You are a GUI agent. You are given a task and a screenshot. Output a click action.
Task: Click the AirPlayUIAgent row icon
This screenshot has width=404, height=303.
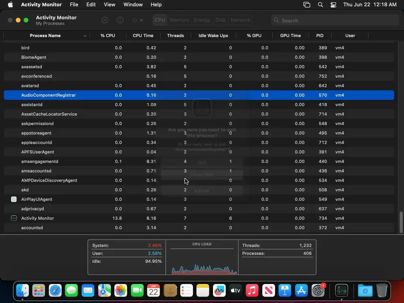pyautogui.click(x=14, y=199)
